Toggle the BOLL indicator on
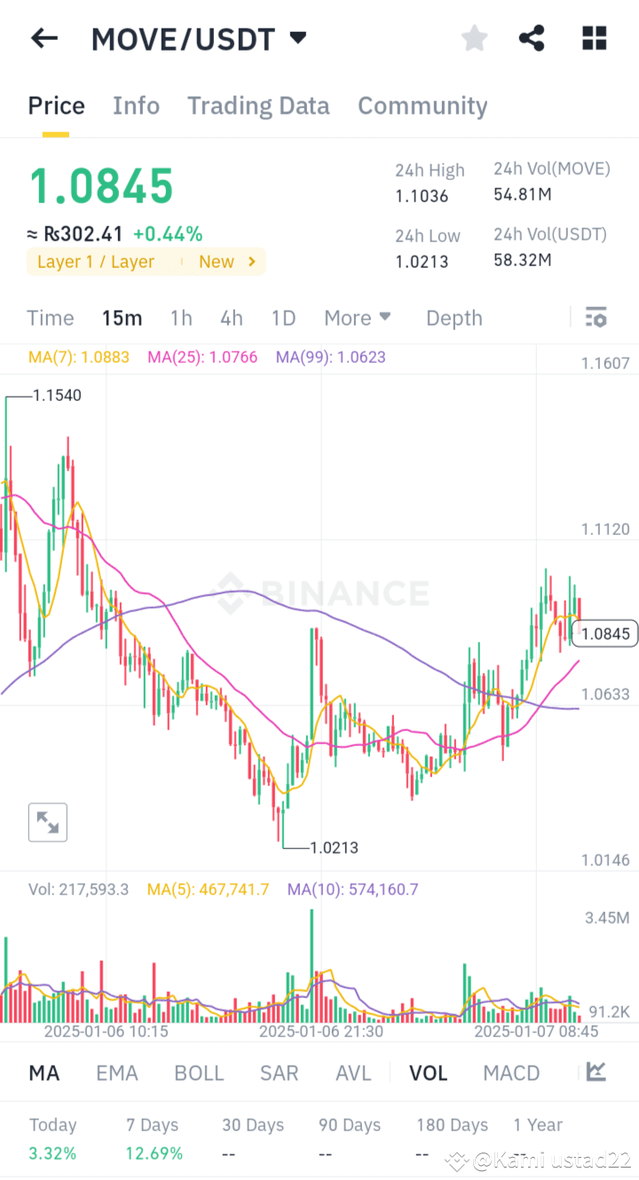Screen dimensions: 639x1180 tap(199, 1073)
